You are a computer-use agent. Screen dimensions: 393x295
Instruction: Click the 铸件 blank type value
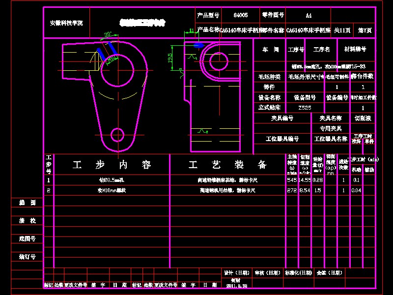[269, 87]
